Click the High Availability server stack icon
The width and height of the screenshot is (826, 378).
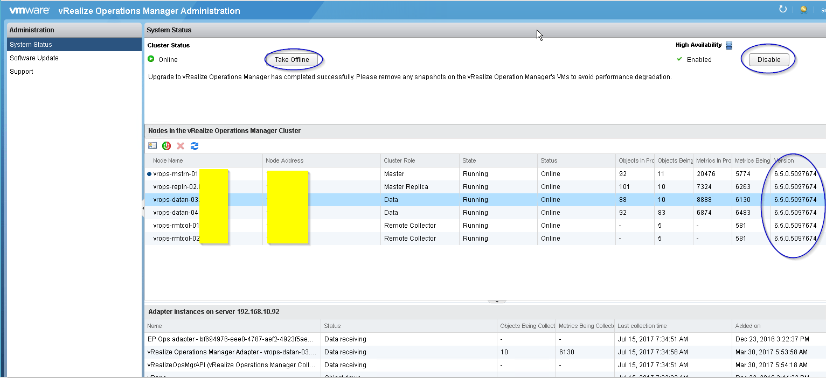(729, 45)
